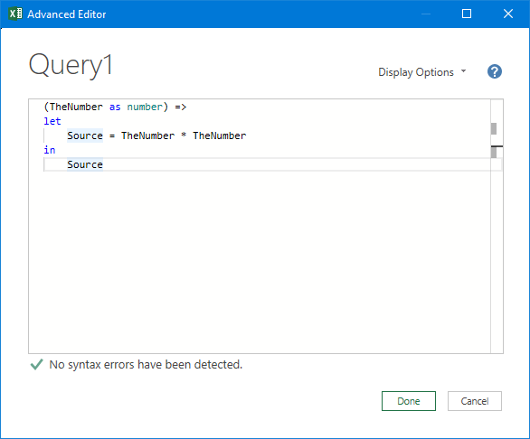Screen dimensions: 530x439
Task: Minimize the Advanced Editor window
Action: pos(426,14)
